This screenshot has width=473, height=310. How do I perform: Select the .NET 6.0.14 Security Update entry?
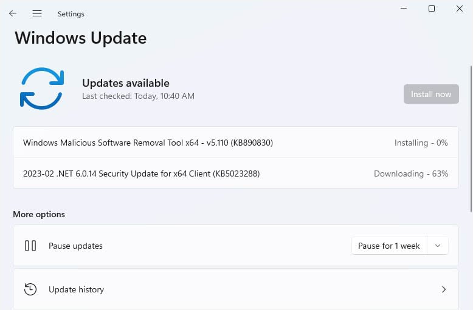point(141,174)
